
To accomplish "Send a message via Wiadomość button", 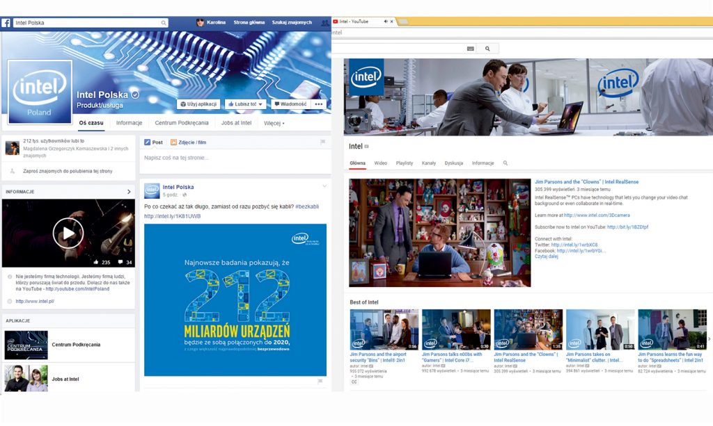I will click(290, 104).
